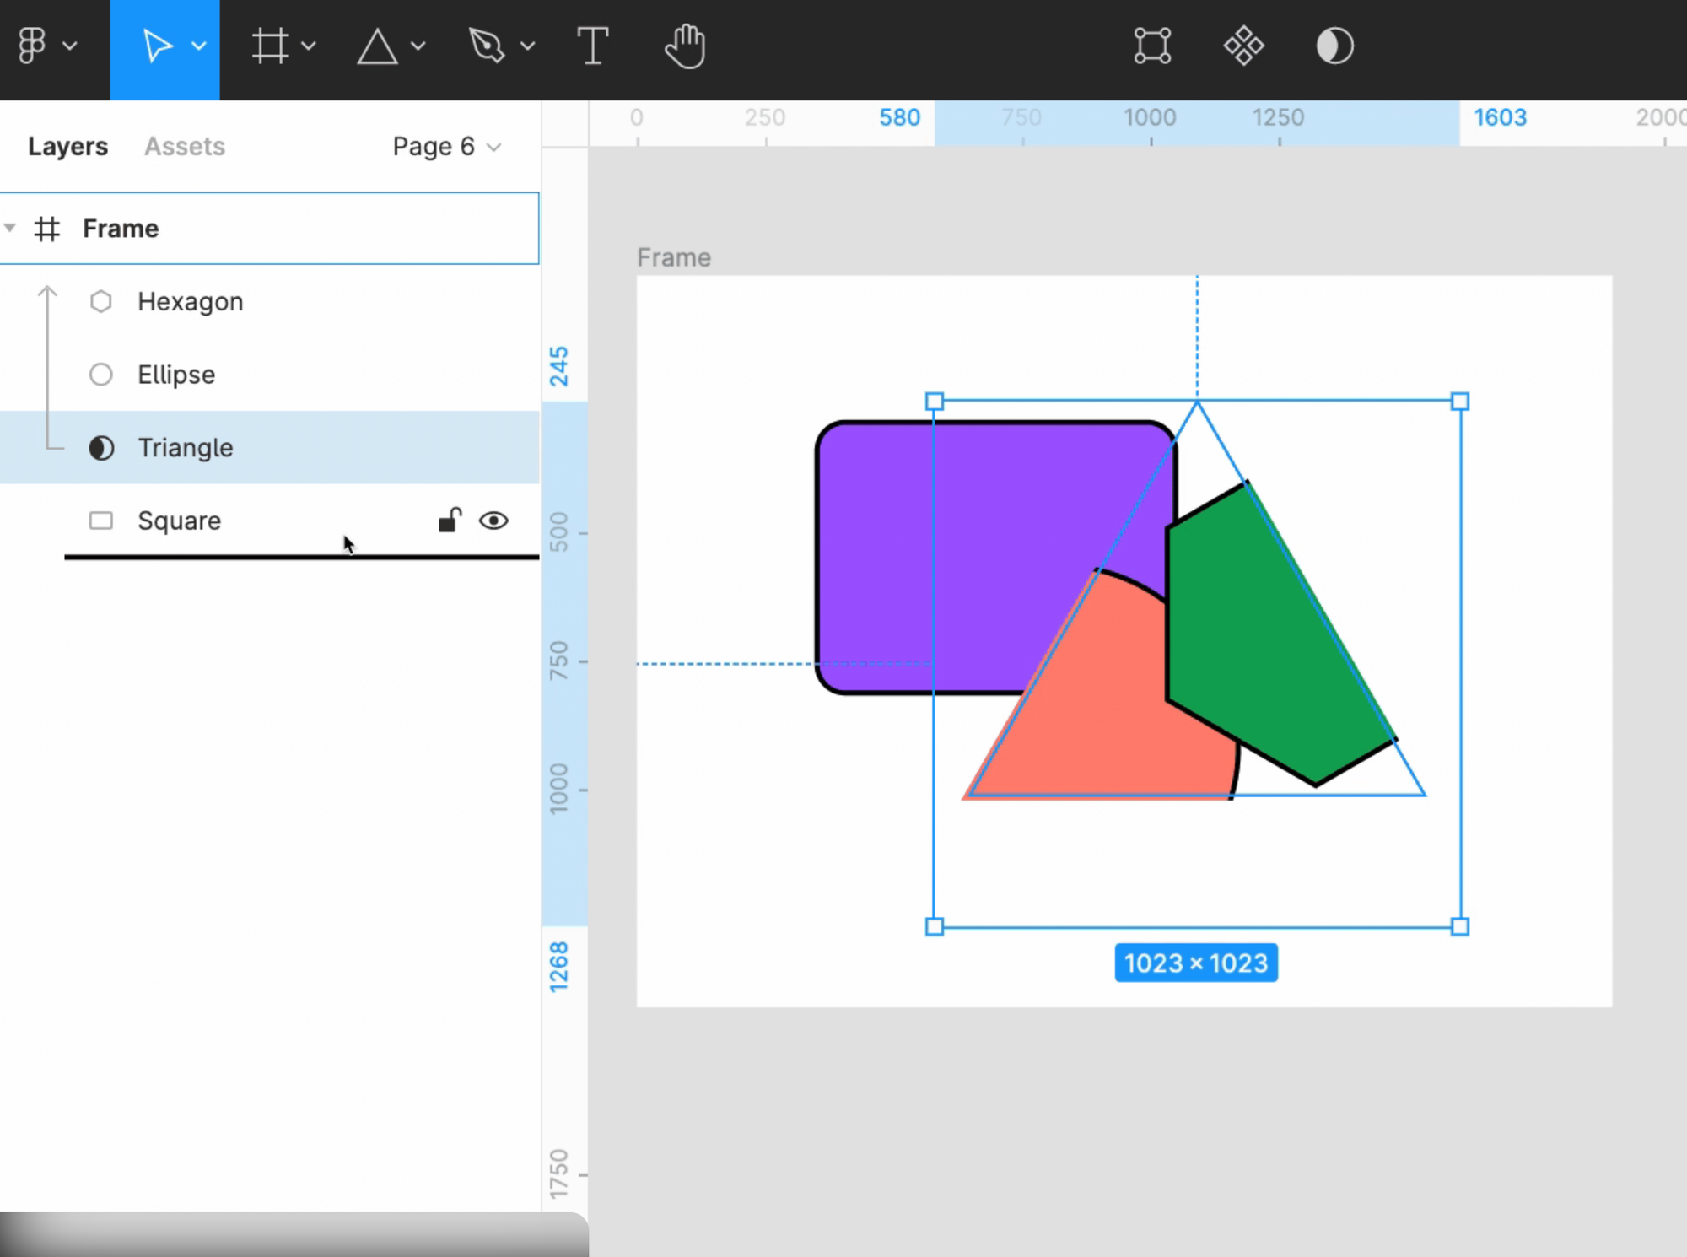
Task: Select the Frame tool
Action: [270, 46]
